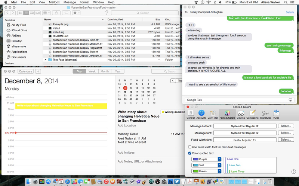299x186 pixels.
Task: Select the fixed-width font
Action: click(x=286, y=140)
